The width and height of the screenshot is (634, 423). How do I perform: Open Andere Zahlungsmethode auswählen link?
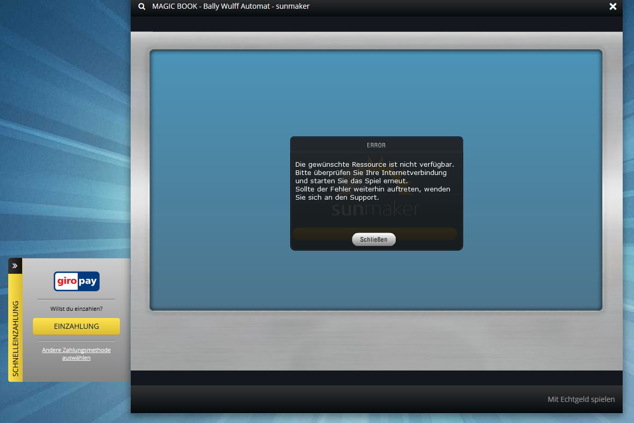76,354
